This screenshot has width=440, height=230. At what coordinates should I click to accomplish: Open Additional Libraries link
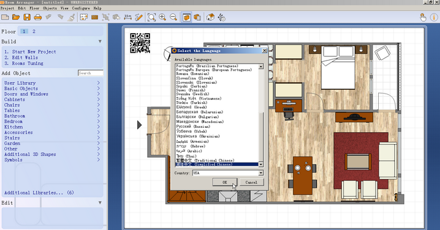[x=39, y=193]
